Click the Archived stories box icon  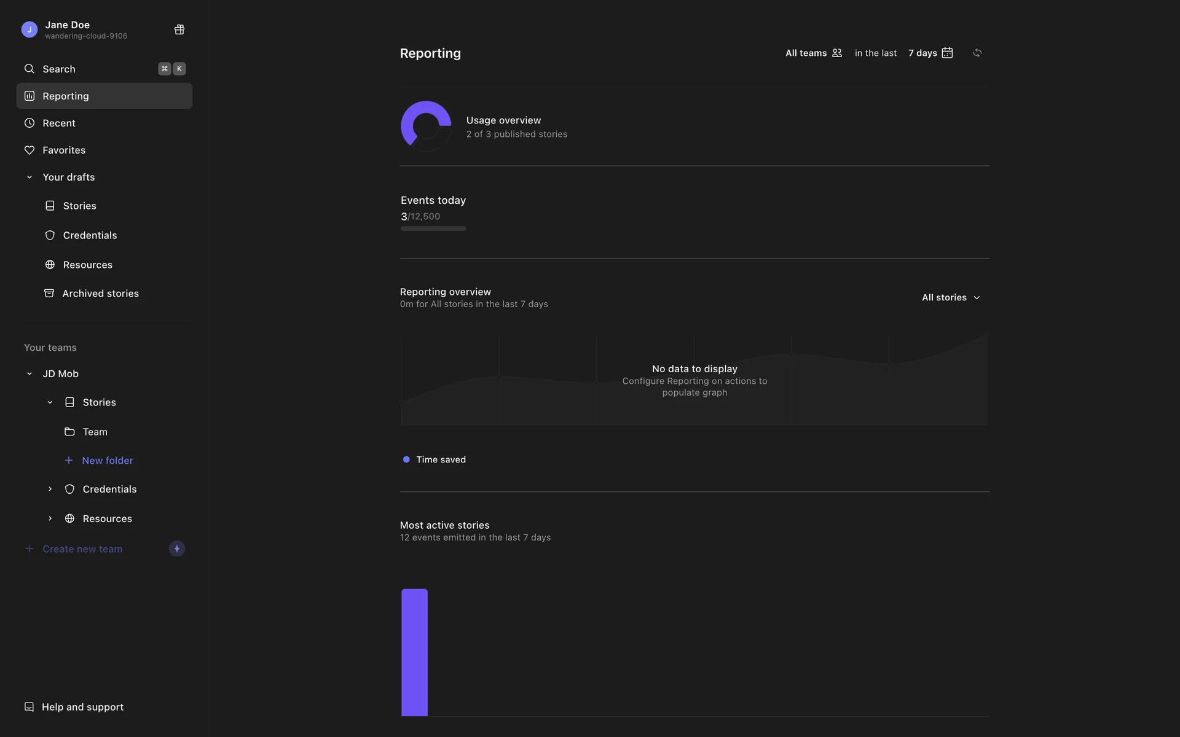[x=49, y=294]
